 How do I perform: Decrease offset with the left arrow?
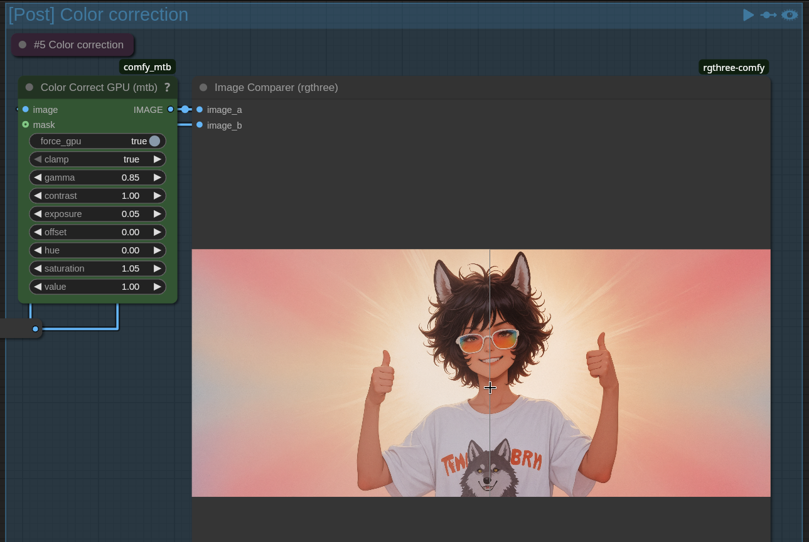tap(38, 232)
